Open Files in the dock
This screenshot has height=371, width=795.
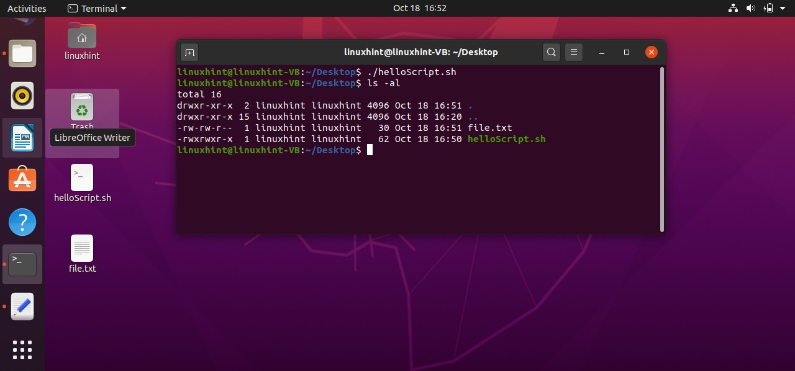click(x=23, y=53)
